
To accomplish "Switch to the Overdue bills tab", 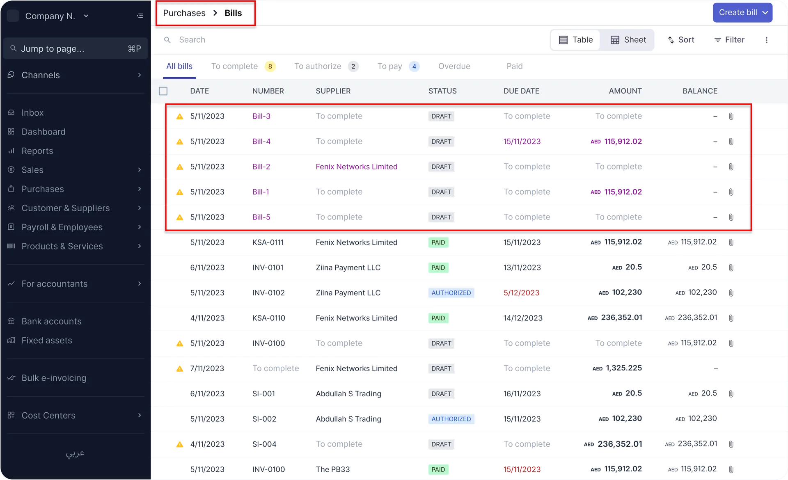I will coord(454,66).
